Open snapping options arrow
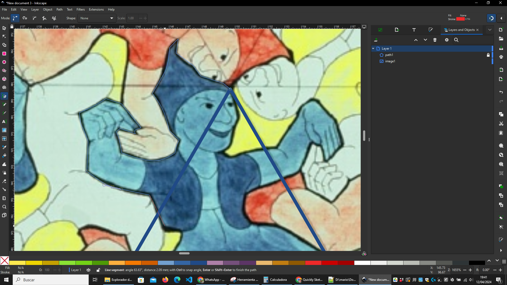This screenshot has width=507, height=285. click(501, 18)
